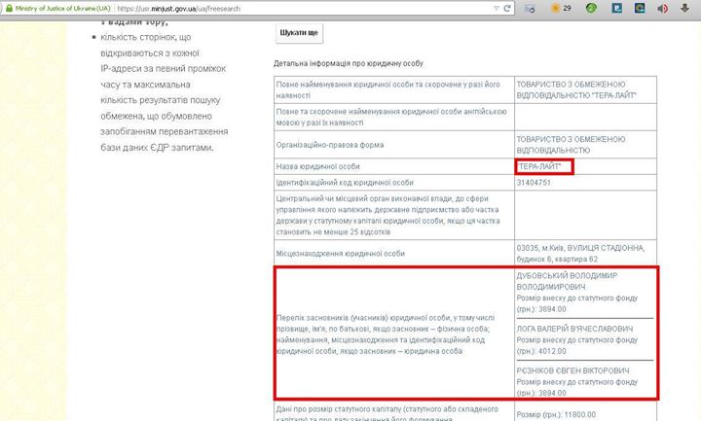This screenshot has width=701, height=421.
Task: Select the identification code 31404751
Action: 534,183
